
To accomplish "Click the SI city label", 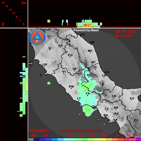I will (x=50, y=48).
